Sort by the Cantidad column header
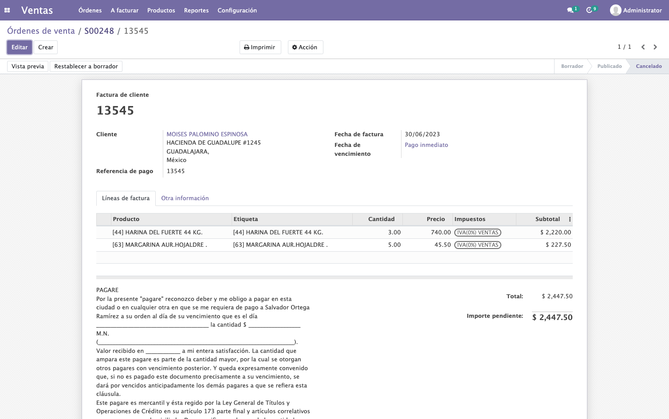This screenshot has width=669, height=419. click(378, 219)
